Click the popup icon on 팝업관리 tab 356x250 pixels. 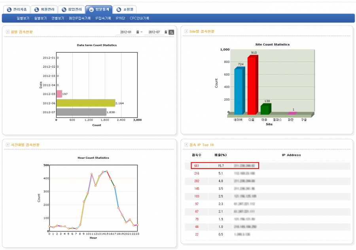(64, 9)
